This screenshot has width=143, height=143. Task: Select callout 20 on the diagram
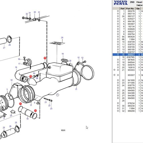coord(70,61)
